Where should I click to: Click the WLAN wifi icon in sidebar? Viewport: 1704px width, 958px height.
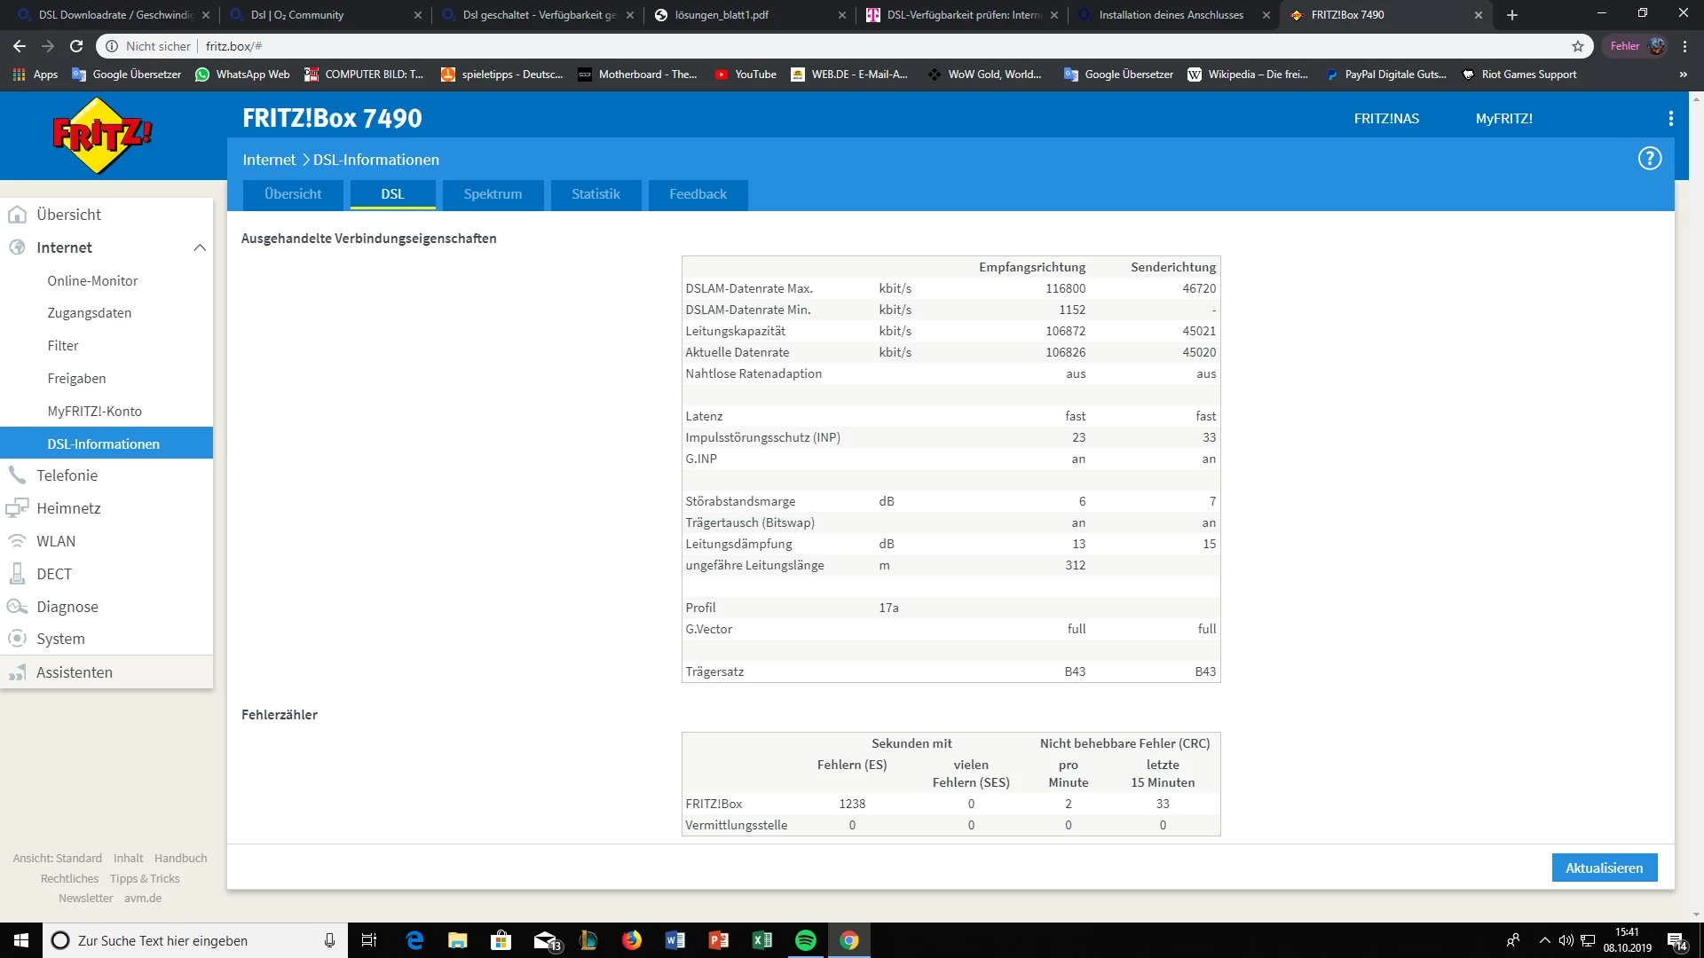click(x=17, y=541)
